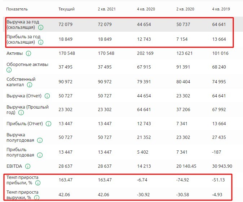
Task: Click info icon for Выручка полугодовая
Action: pyautogui.click(x=40, y=140)
